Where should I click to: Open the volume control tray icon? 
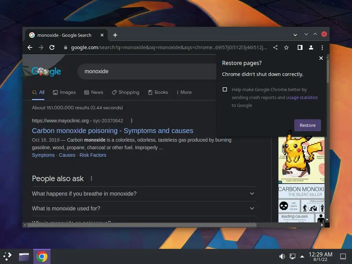(x=282, y=256)
